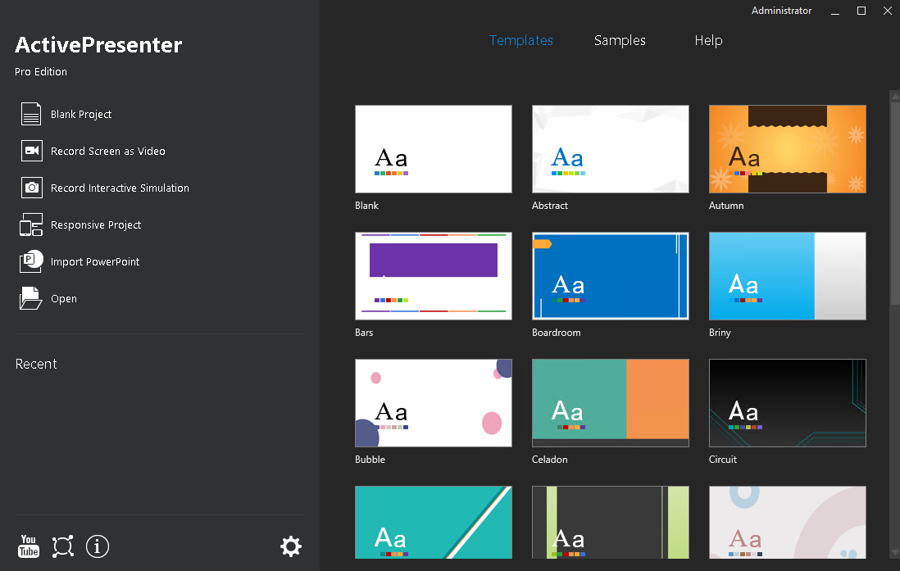
Task: Click the Blank Project document icon
Action: [x=31, y=114]
